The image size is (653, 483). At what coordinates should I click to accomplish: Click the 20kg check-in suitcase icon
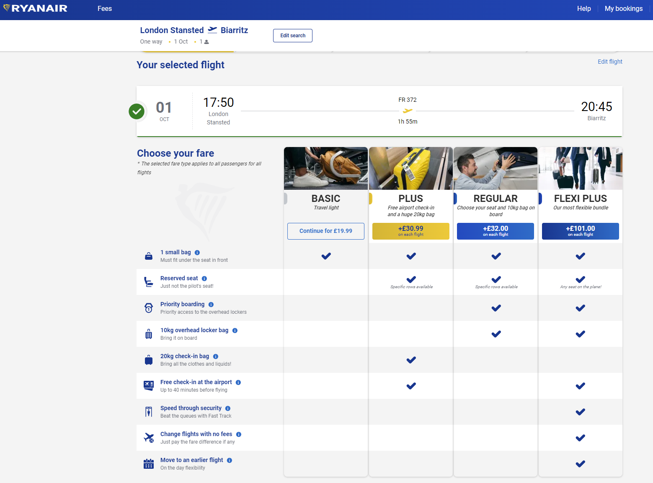(x=149, y=360)
